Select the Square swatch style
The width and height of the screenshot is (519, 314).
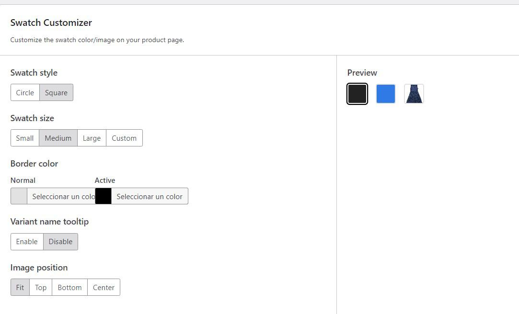click(x=56, y=92)
